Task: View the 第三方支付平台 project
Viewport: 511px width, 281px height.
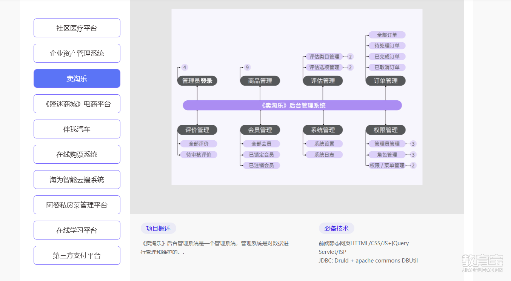Action: (77, 256)
